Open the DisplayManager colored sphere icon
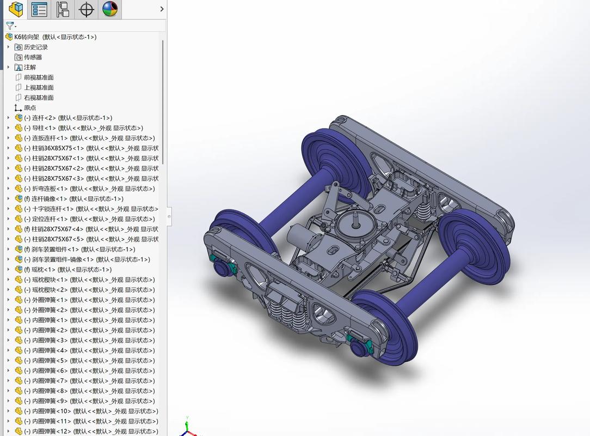590x436 pixels. [110, 9]
